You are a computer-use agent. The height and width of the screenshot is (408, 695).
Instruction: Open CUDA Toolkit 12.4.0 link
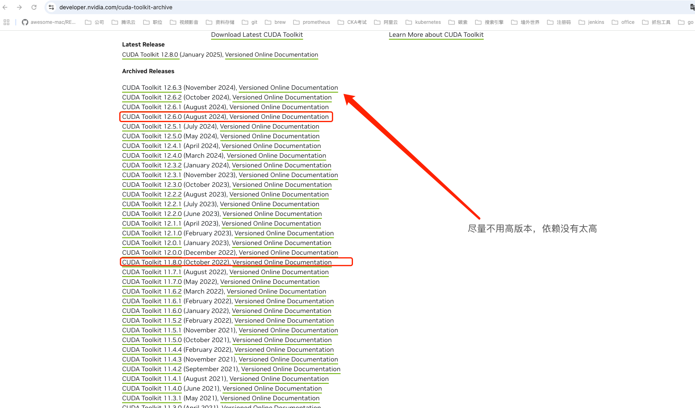152,156
